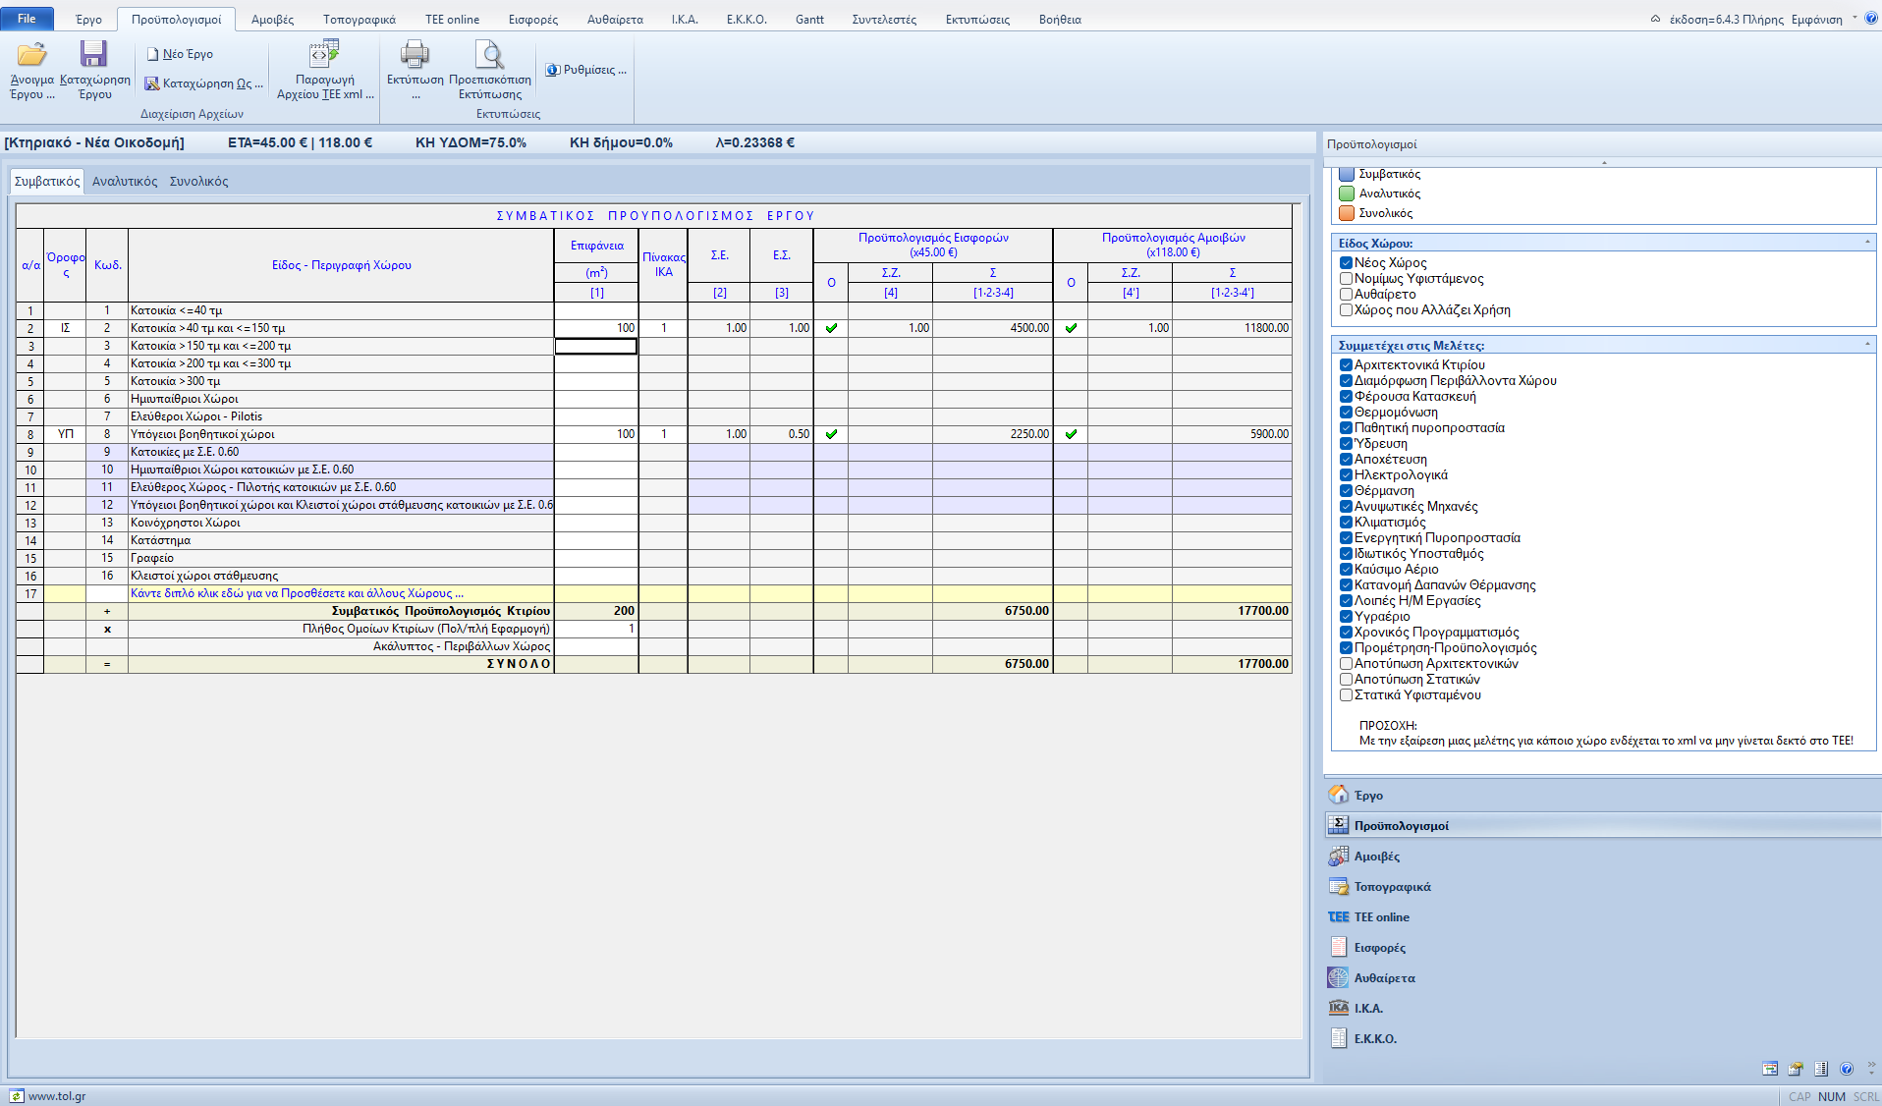Viewport: 1882px width, 1106px height.
Task: Collapse the Συμμετέχει στις Μελέτες section
Action: 1867,345
